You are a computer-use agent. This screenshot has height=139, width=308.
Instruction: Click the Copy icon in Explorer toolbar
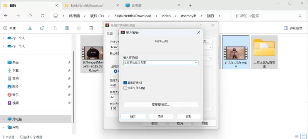click(x=42, y=28)
